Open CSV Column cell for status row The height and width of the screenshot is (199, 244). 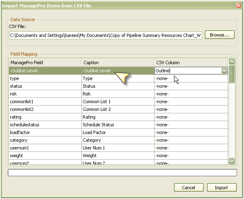point(191,86)
